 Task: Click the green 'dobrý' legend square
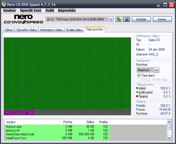137,88
